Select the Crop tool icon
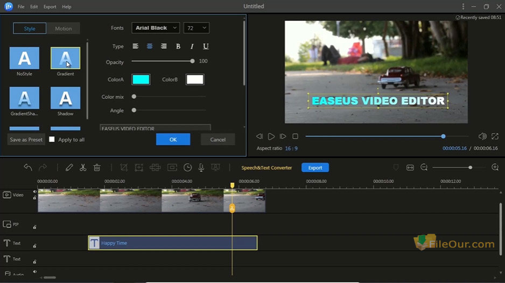 point(124,168)
